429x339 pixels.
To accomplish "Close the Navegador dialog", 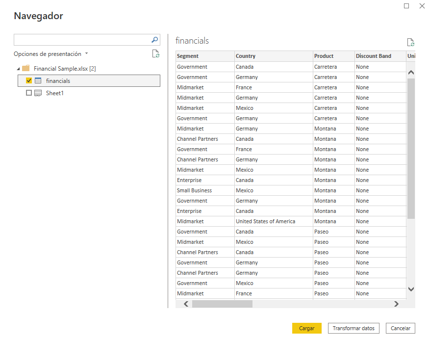I will point(422,6).
